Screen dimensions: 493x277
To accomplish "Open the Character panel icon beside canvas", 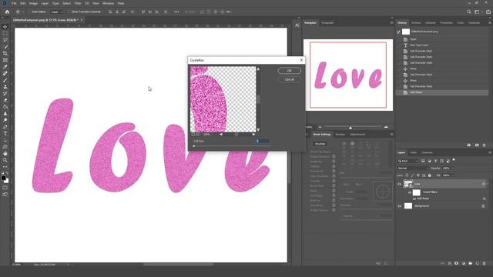I will tap(297, 25).
